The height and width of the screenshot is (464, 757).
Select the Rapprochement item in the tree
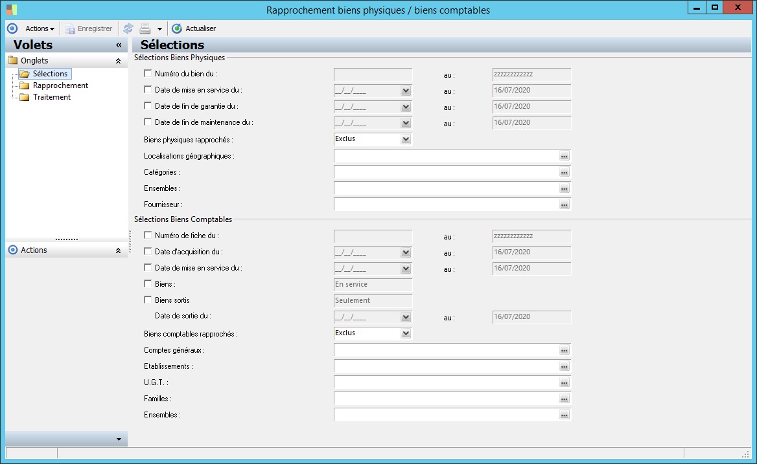[60, 85]
